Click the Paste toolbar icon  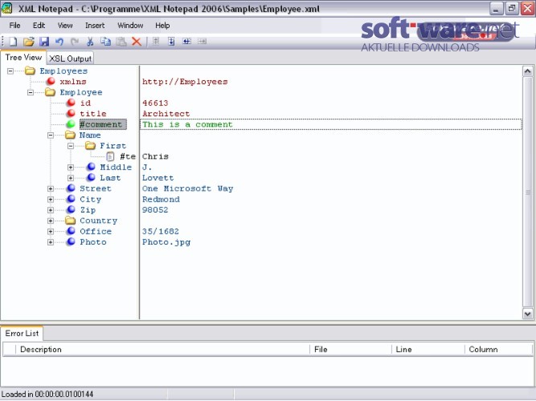coord(121,42)
